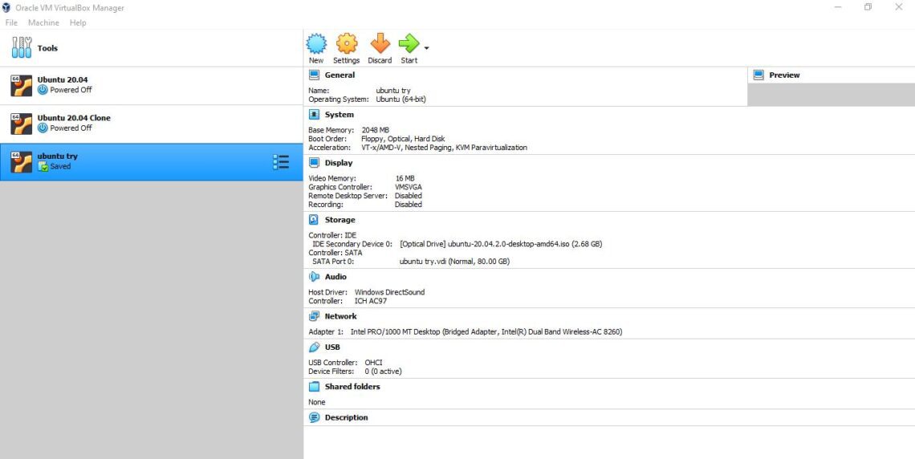Click the Audio speaker section icon
This screenshot has width=915, height=459.
pos(314,277)
